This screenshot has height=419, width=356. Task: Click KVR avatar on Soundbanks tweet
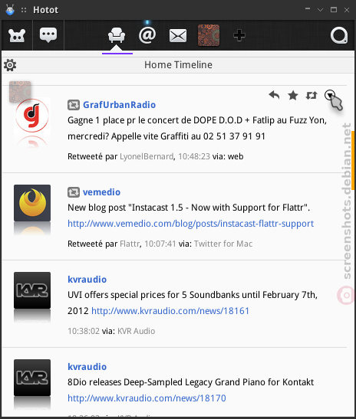pyautogui.click(x=32, y=290)
